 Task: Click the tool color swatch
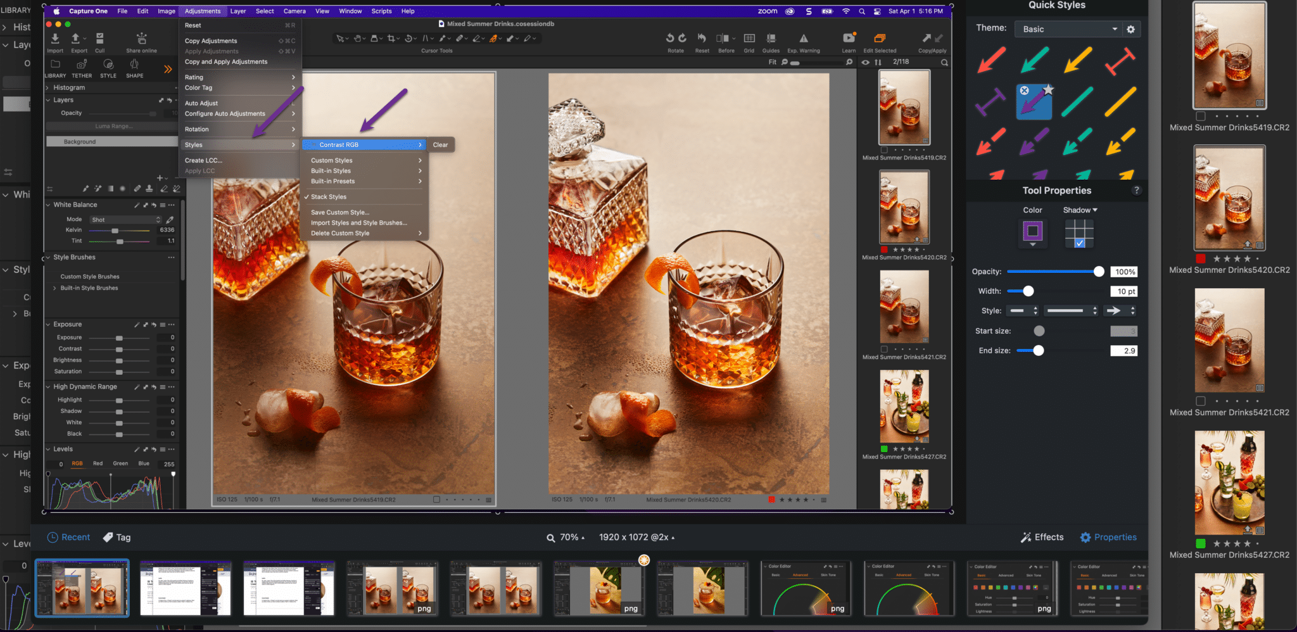point(1032,231)
